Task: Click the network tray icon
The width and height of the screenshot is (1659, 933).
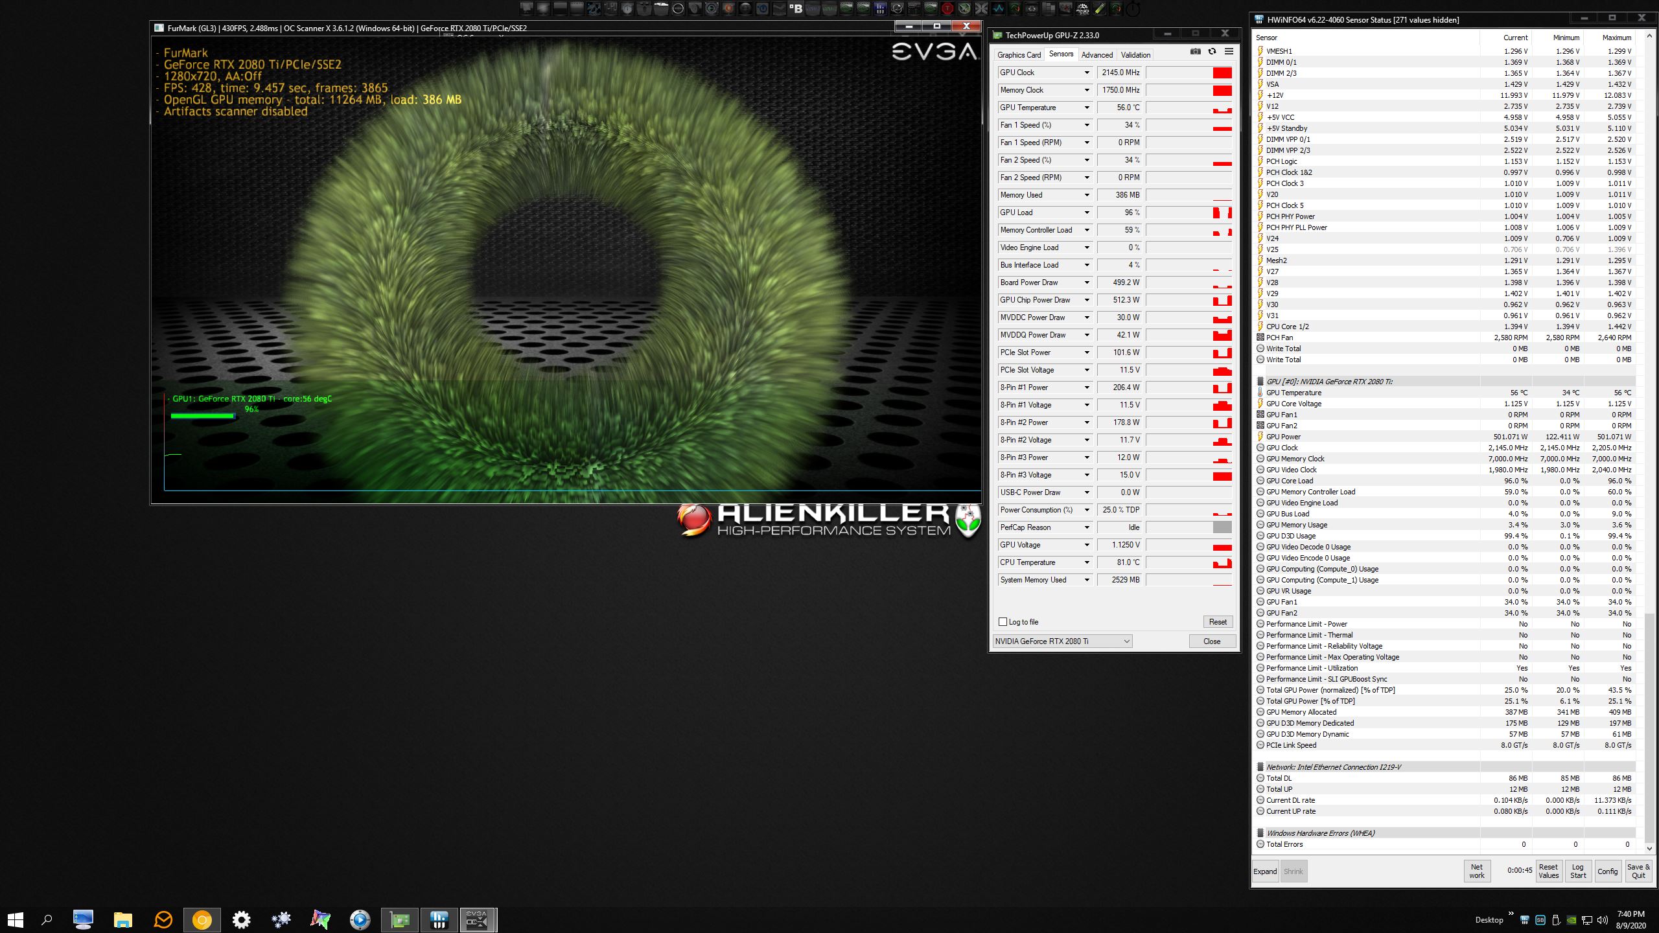Action: (x=1587, y=920)
